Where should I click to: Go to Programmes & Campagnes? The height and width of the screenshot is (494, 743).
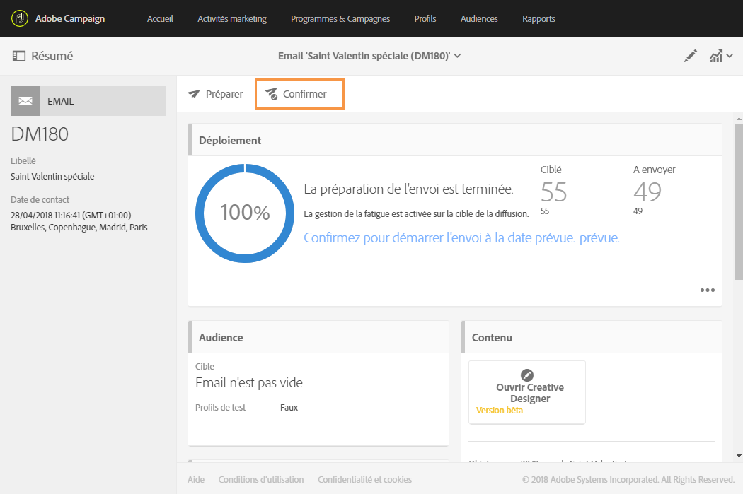pyautogui.click(x=340, y=18)
